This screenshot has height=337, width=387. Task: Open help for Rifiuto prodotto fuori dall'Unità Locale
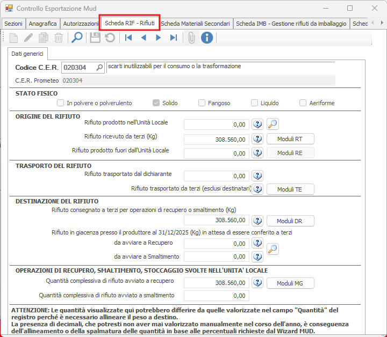pos(257,153)
